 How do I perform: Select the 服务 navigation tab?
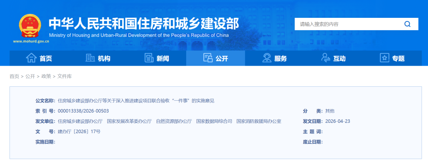pos(274,58)
